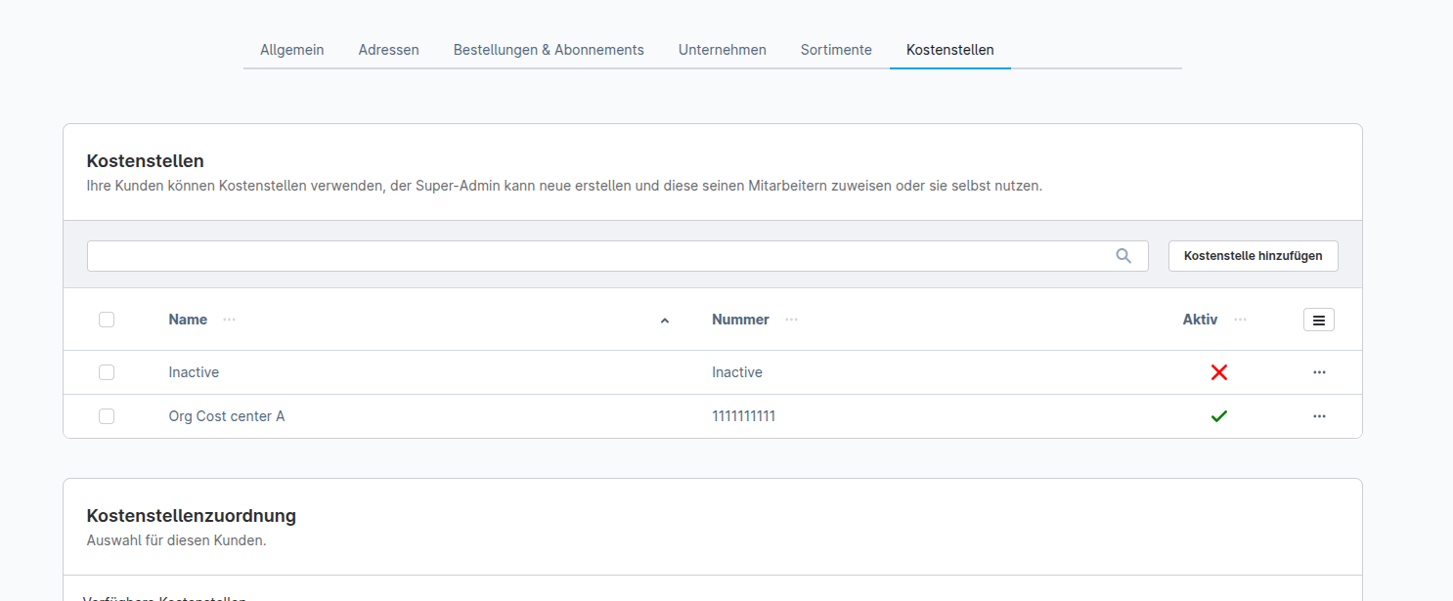Screen dimensions: 1453x601
Task: Switch to the Allgemein tab
Action: tap(291, 50)
